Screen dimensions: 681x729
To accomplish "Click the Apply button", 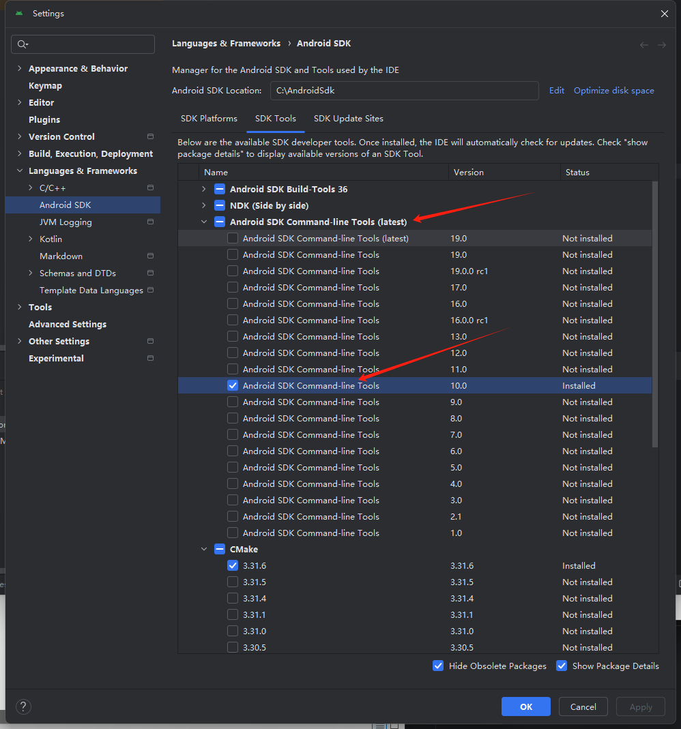I will (x=641, y=706).
